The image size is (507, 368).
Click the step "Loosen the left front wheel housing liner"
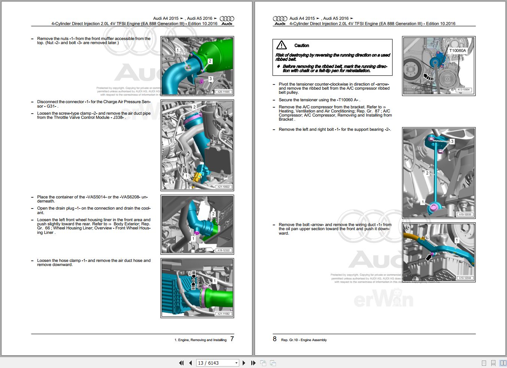[x=94, y=226]
